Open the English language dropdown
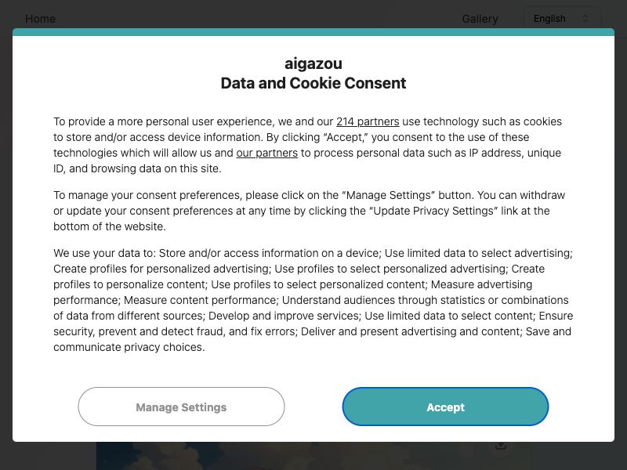The width and height of the screenshot is (627, 470). point(561,18)
